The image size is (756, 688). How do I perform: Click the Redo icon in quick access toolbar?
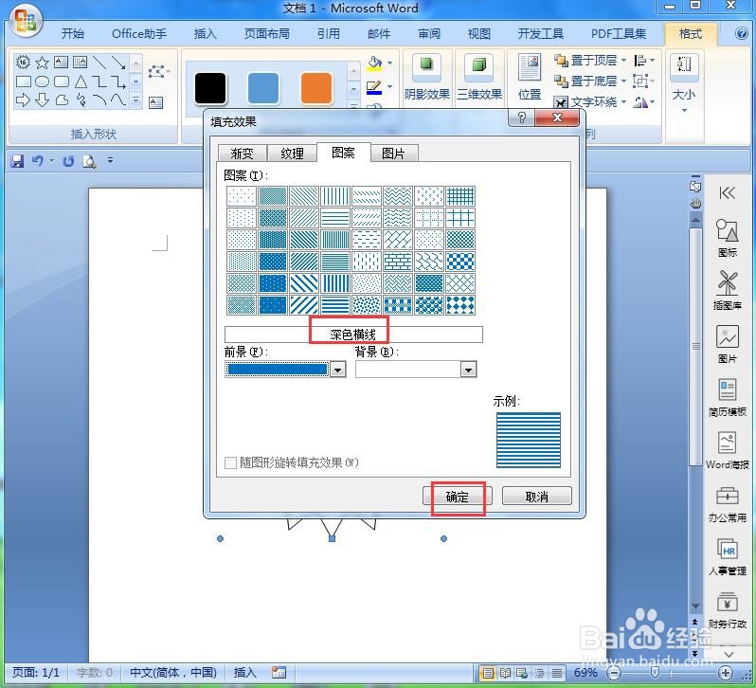click(x=68, y=160)
